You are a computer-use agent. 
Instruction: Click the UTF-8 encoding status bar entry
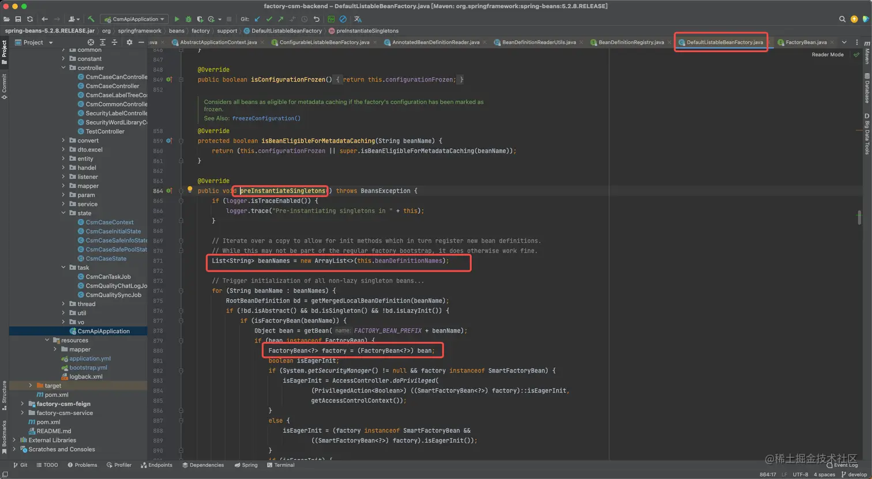coord(800,474)
